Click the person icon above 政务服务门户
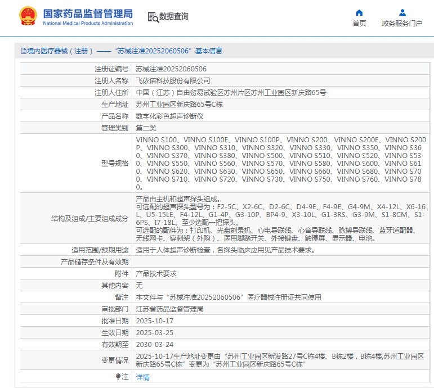The image size is (434, 388). pos(402,12)
